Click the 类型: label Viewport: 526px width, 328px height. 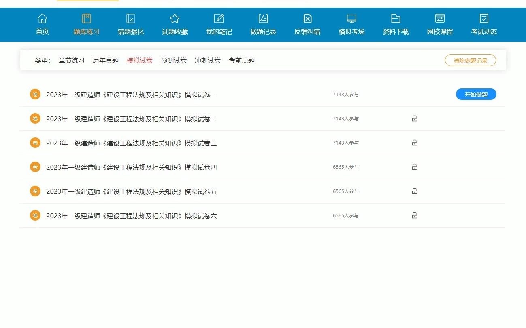pyautogui.click(x=43, y=61)
